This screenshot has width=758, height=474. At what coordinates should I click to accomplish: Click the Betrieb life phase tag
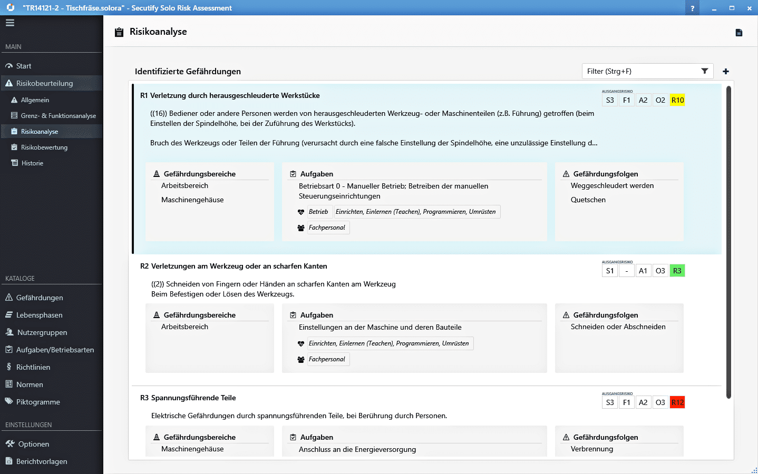tap(318, 212)
